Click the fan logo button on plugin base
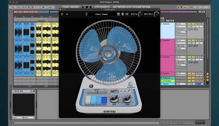The width and height of the screenshot is (219, 126). coord(91,86)
